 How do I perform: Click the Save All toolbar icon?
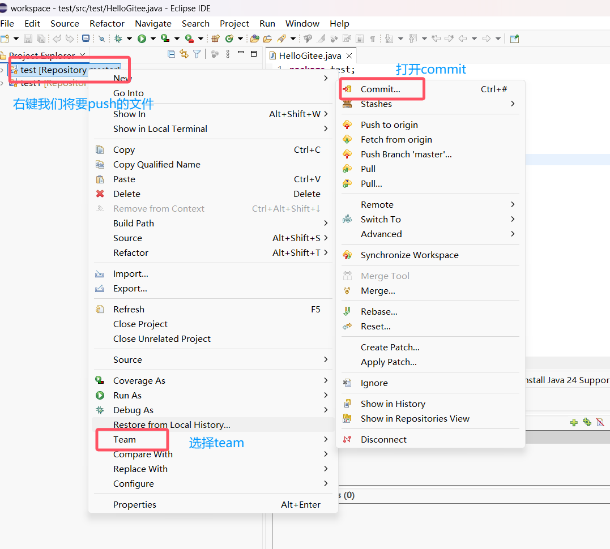click(41, 38)
